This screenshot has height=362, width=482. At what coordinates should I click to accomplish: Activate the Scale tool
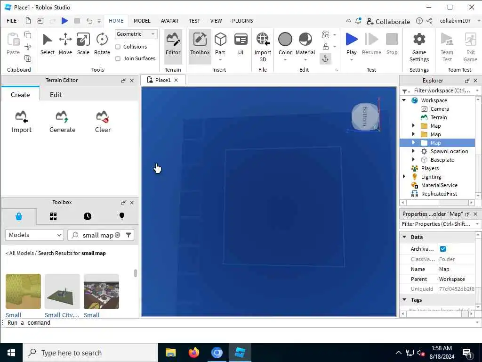83,44
